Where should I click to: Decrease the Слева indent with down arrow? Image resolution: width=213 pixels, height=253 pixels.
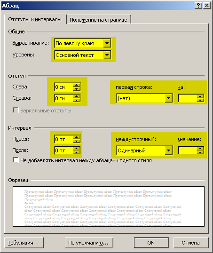tap(77, 89)
